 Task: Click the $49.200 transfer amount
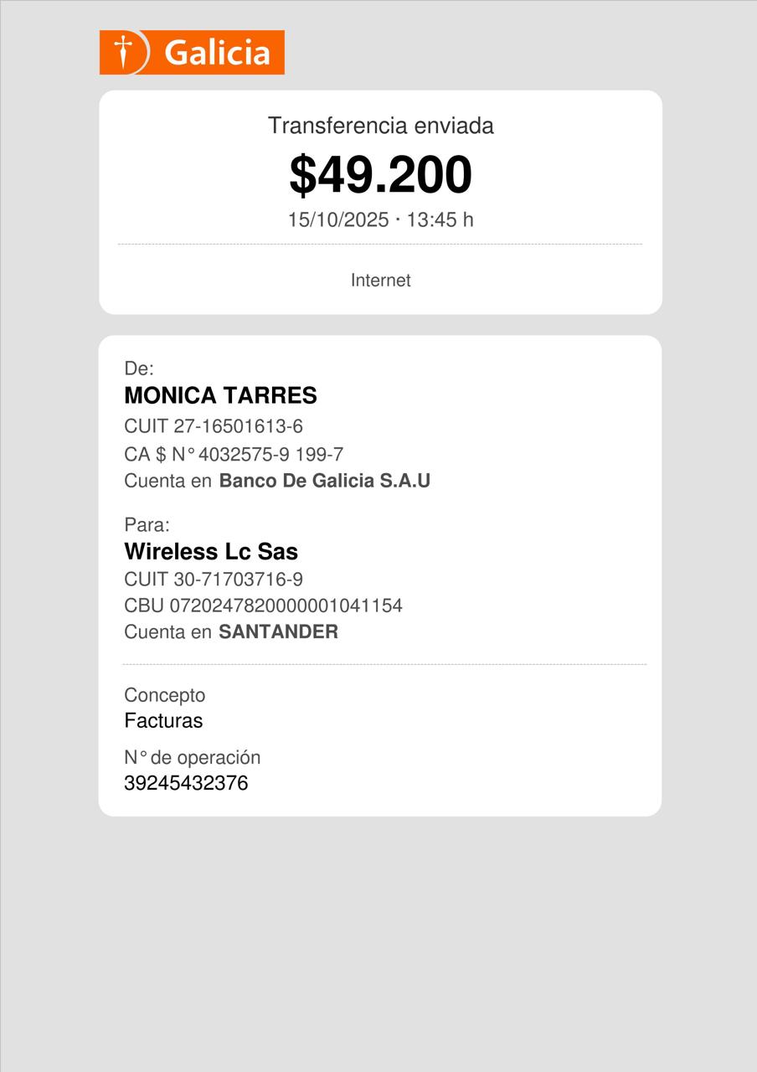380,174
